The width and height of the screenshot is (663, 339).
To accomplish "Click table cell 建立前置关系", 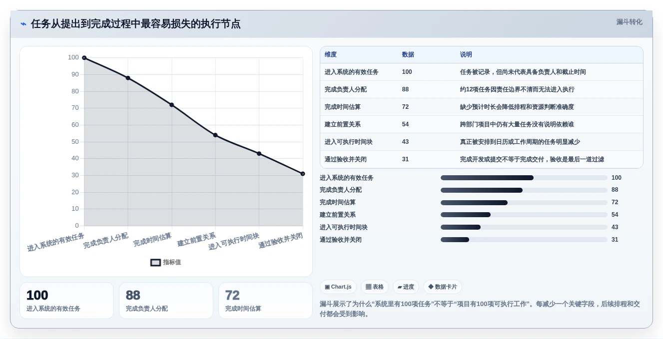I will (x=343, y=124).
